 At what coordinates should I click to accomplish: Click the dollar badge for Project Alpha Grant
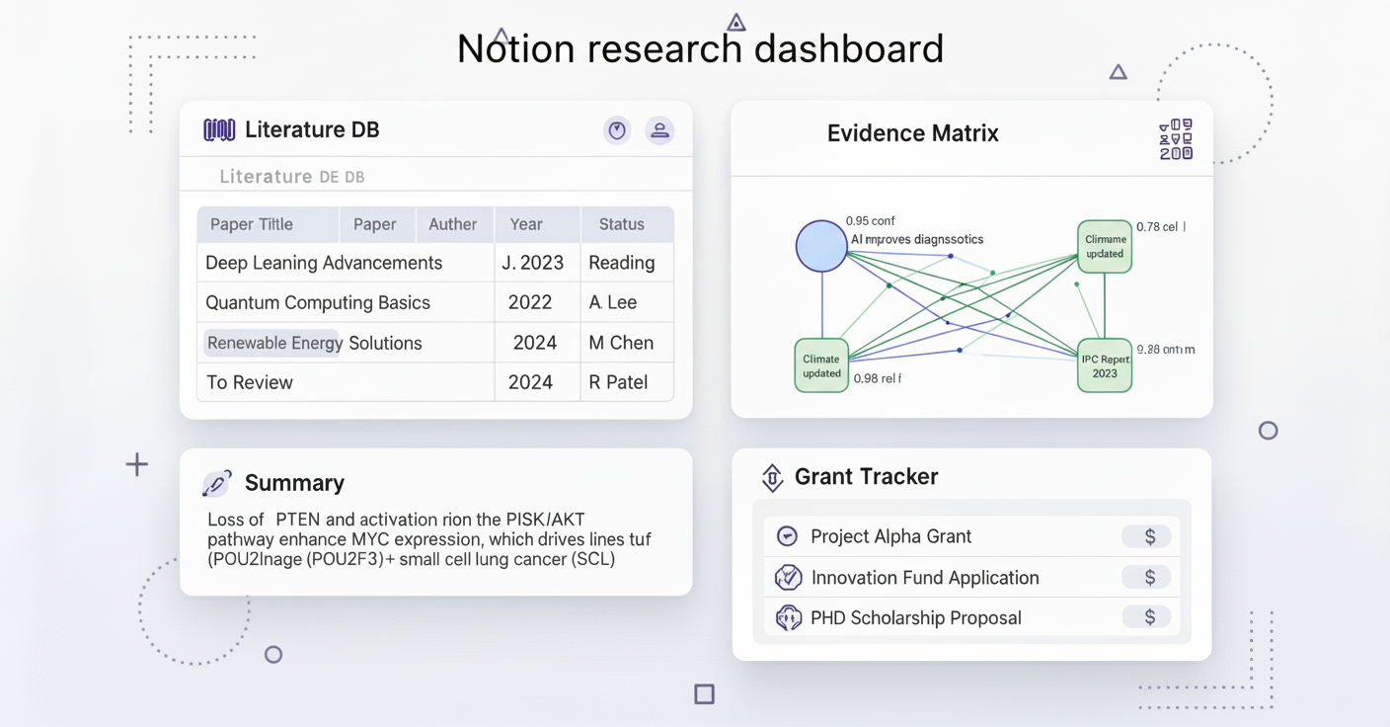(1148, 536)
